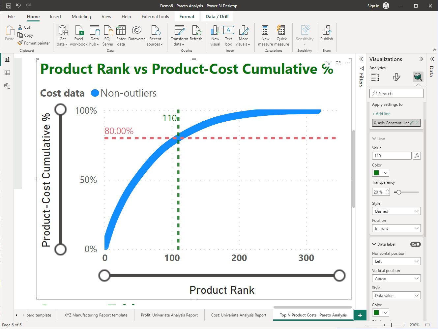The width and height of the screenshot is (438, 329).
Task: Collapse the Data label section
Action: [x=374, y=244]
